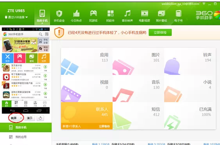
Task: Tap the 软件 blue category tile
Action: 8,58
